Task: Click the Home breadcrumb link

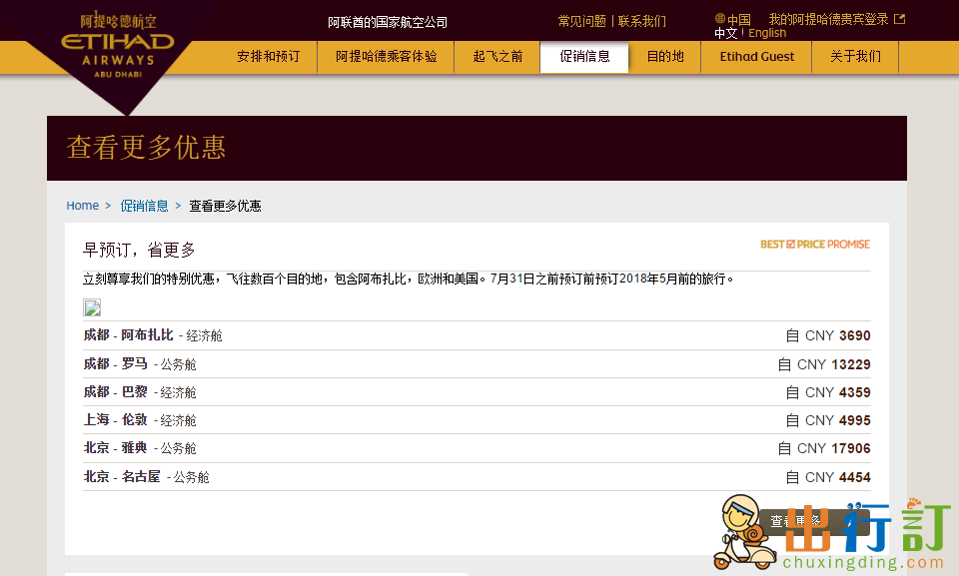Action: pyautogui.click(x=83, y=206)
